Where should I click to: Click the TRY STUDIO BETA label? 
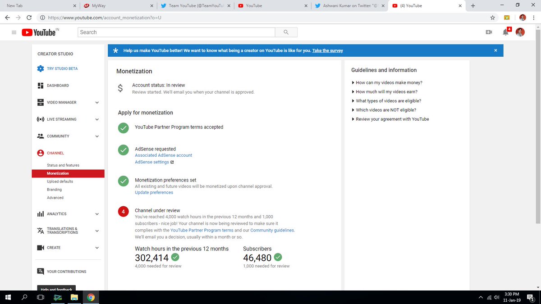pos(62,68)
